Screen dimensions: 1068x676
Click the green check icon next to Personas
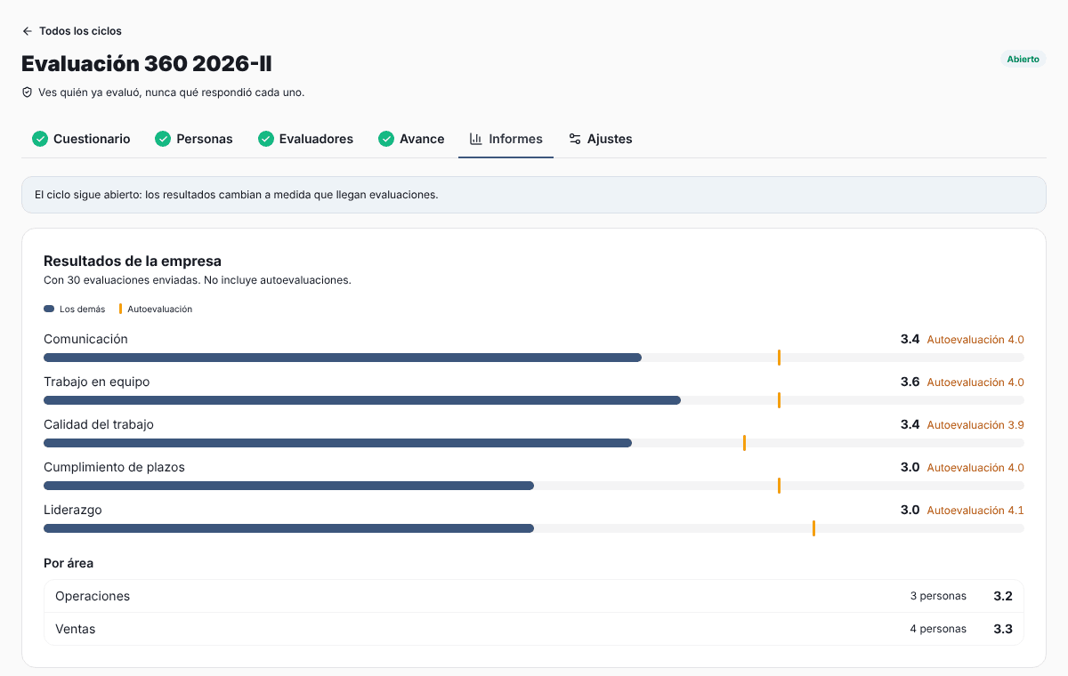(x=163, y=139)
